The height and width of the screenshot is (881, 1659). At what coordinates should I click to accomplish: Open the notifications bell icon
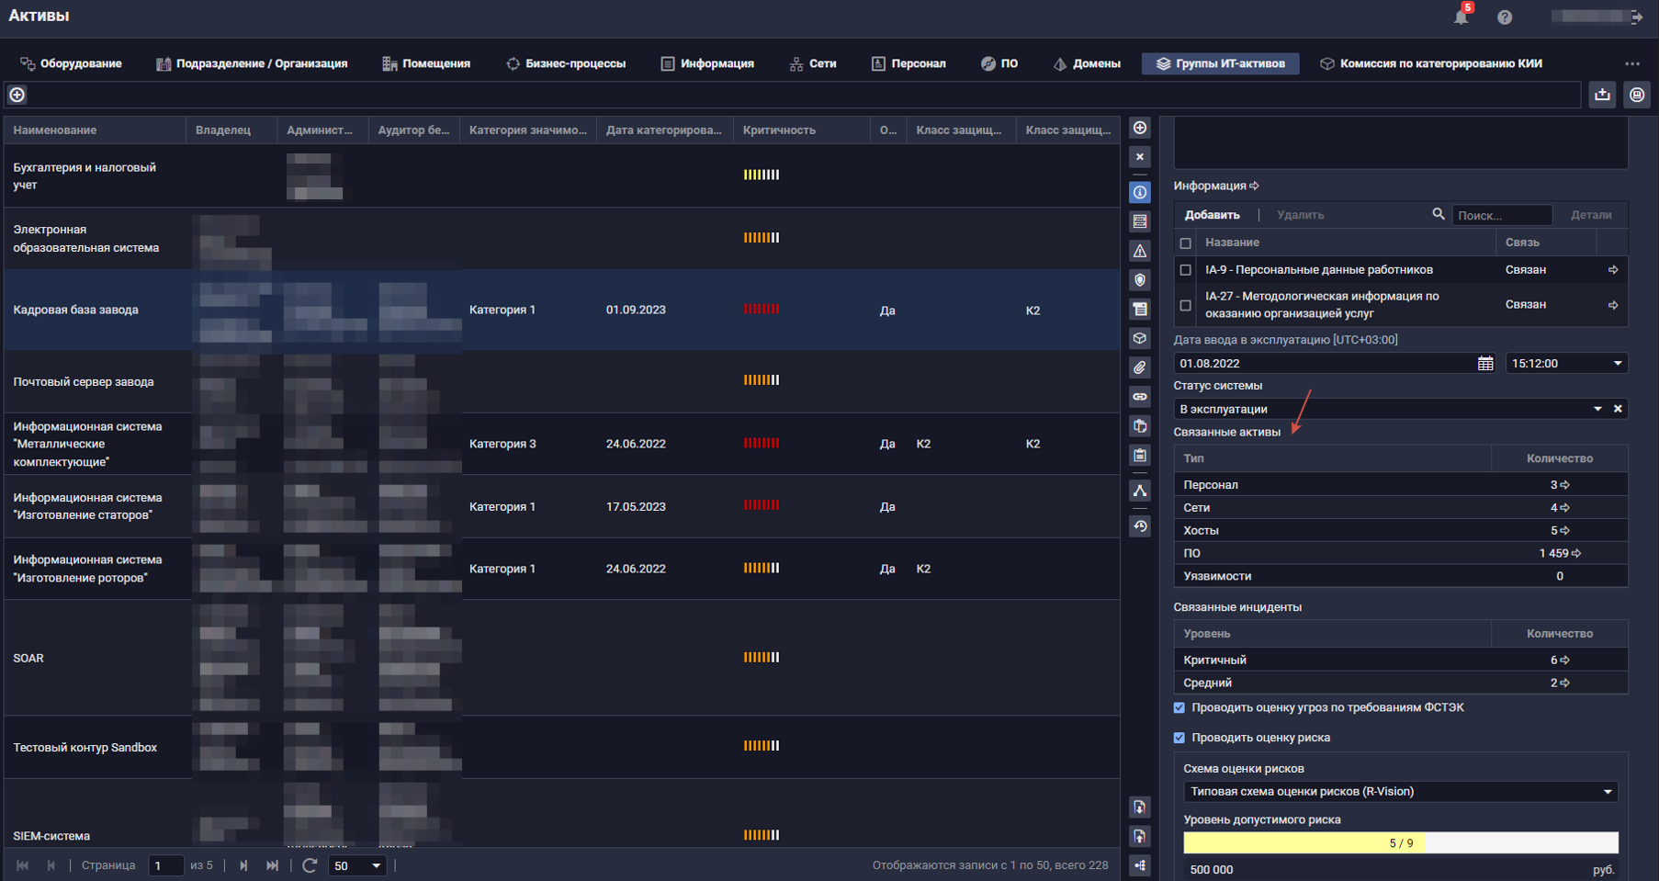pyautogui.click(x=1461, y=17)
